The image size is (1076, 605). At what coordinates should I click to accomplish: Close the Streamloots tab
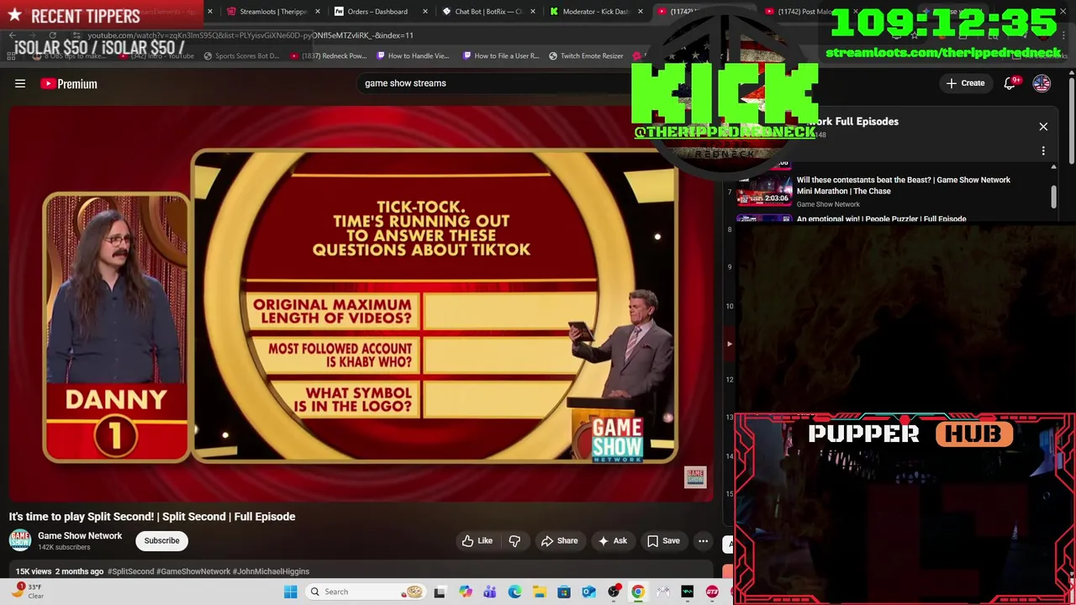pyautogui.click(x=318, y=12)
